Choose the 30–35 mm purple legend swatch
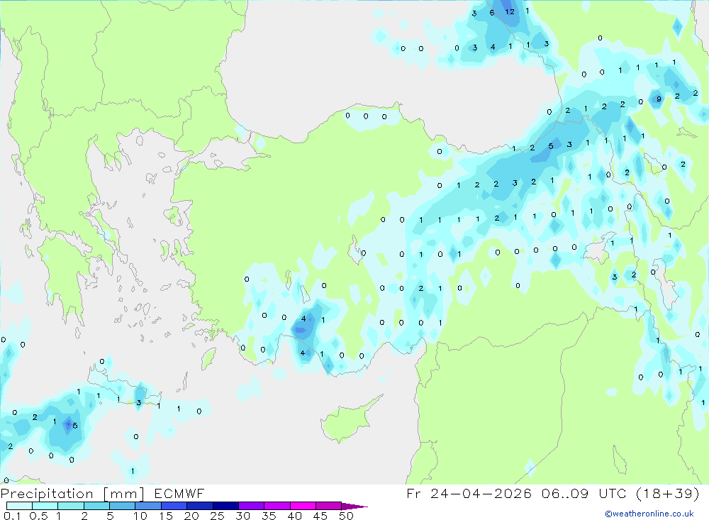709x520 pixels. (x=252, y=506)
